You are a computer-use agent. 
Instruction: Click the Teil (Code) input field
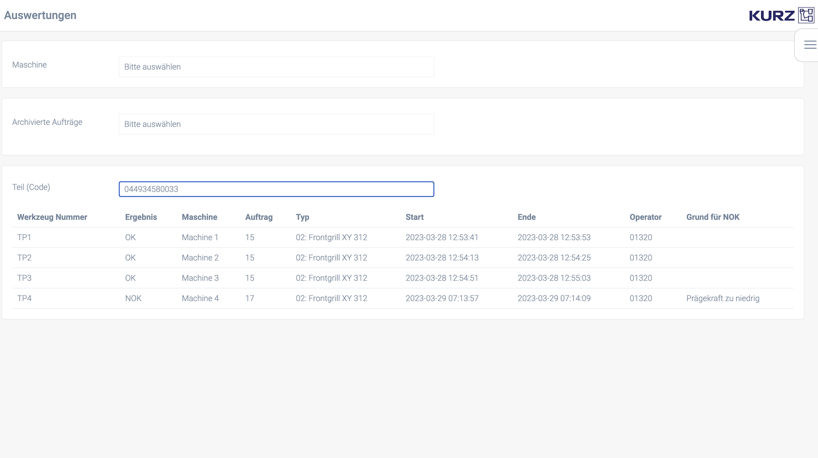(x=276, y=189)
